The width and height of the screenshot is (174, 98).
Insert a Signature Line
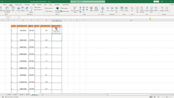pyautogui.click(x=152, y=10)
